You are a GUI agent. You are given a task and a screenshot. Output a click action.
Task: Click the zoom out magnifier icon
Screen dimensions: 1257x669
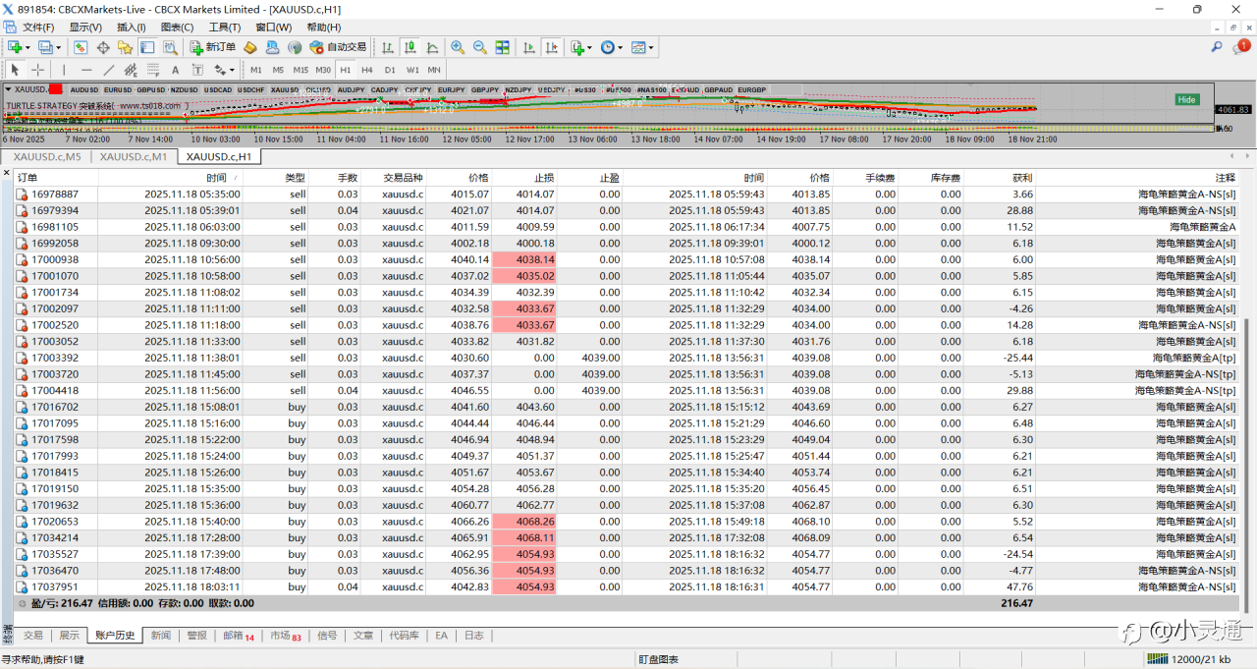coord(479,47)
